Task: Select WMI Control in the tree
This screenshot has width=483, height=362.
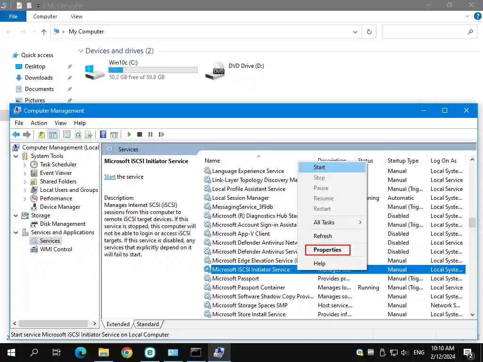Action: pos(56,249)
